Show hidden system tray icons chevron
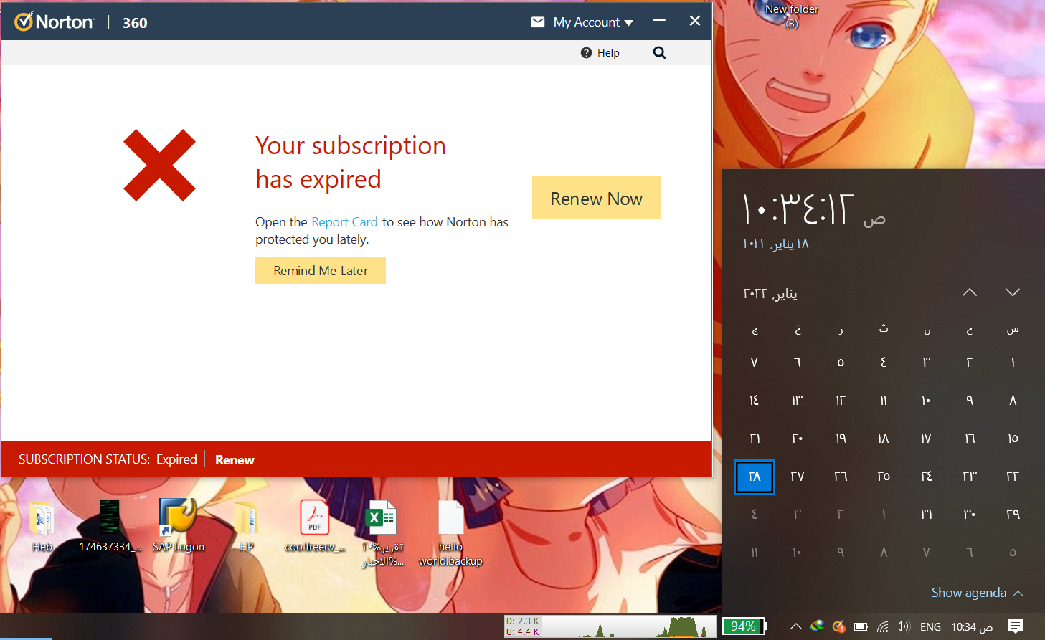 coord(796,626)
